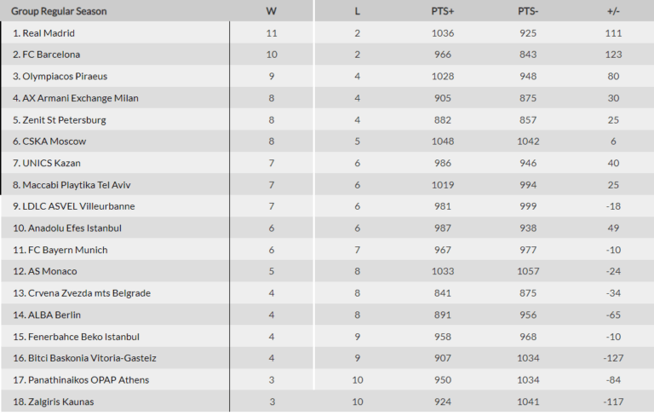Sort table by +/- column header

613,11
